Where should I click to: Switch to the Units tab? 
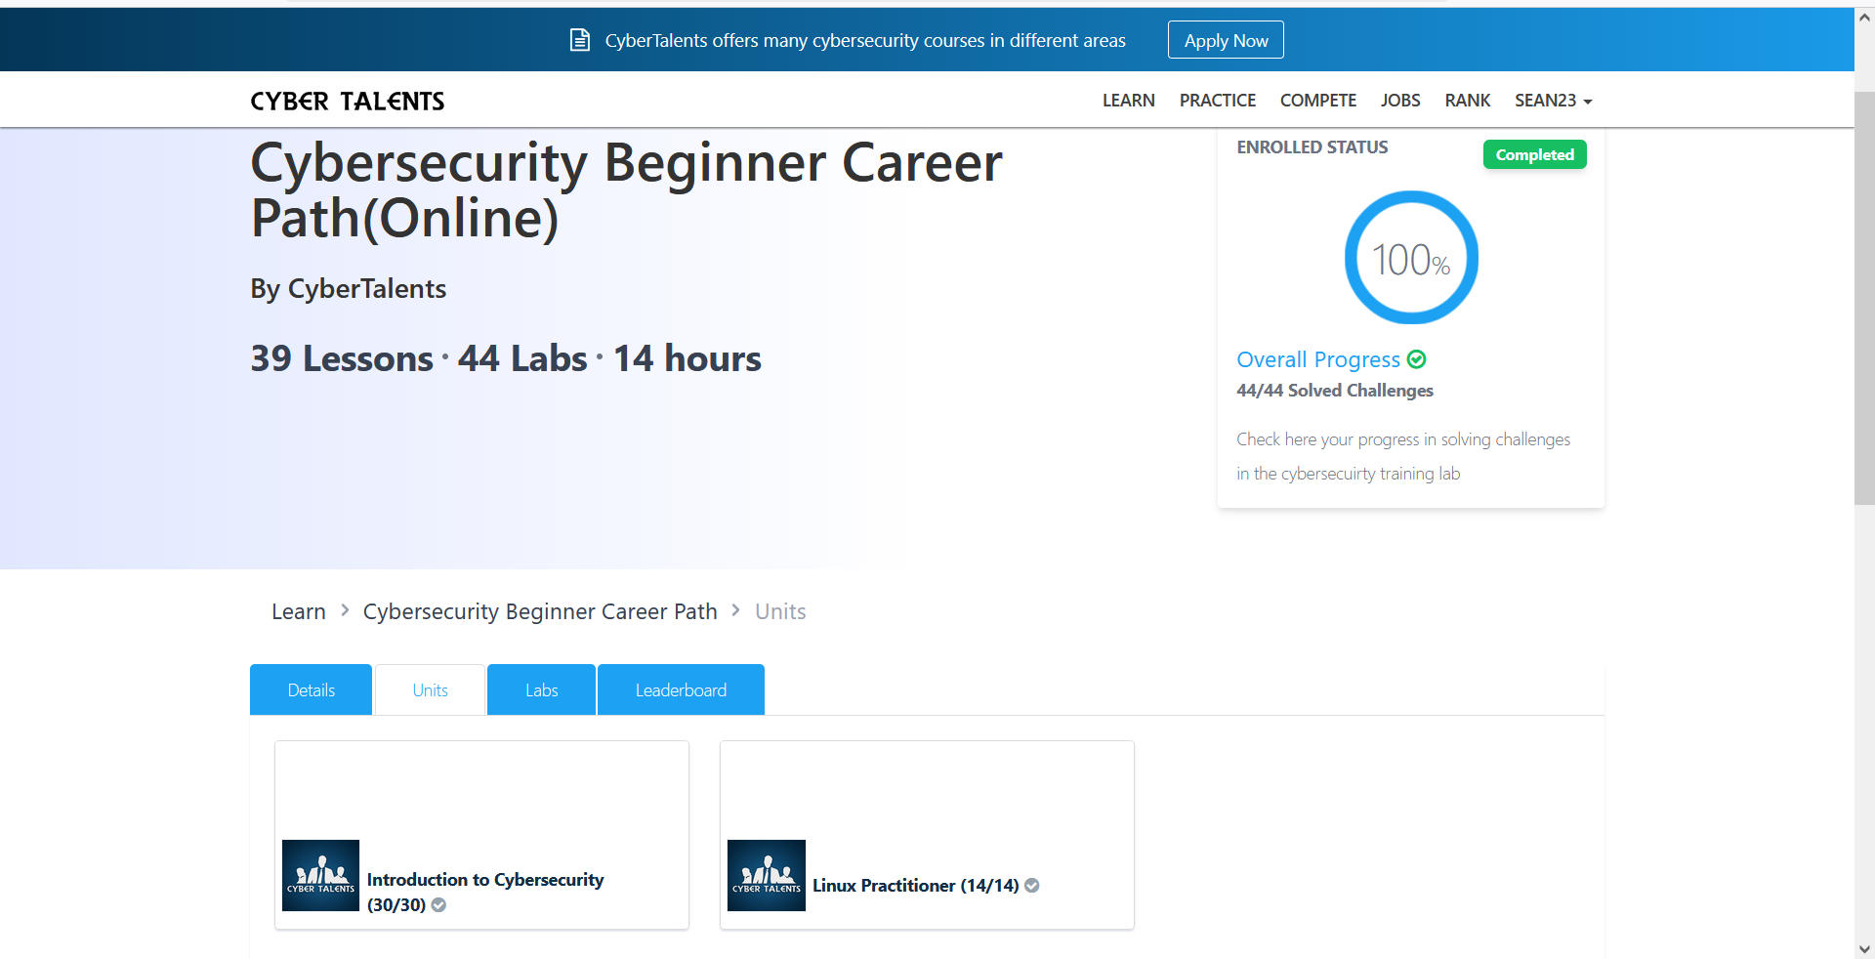tap(430, 689)
